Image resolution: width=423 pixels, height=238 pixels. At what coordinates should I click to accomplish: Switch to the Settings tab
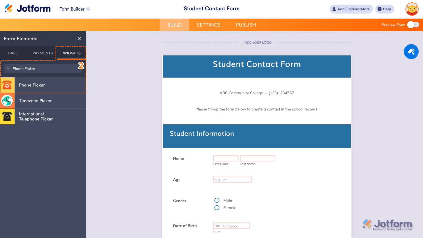(209, 25)
